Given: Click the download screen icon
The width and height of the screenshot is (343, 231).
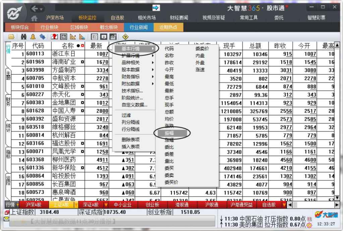Looking at the screenshot, I should click(x=104, y=37).
